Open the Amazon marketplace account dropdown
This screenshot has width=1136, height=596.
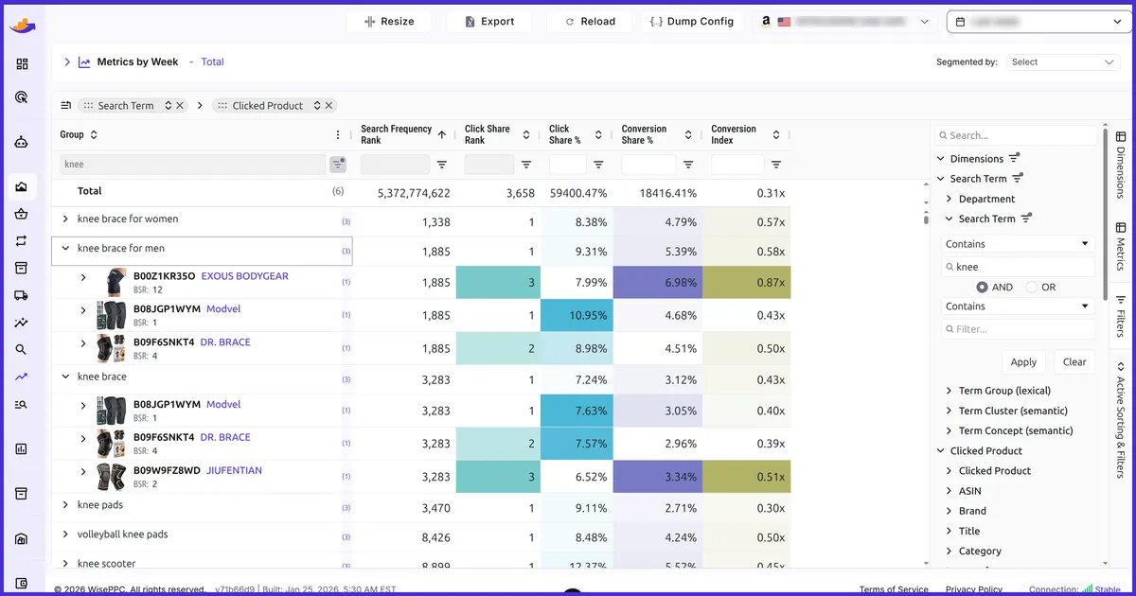844,22
